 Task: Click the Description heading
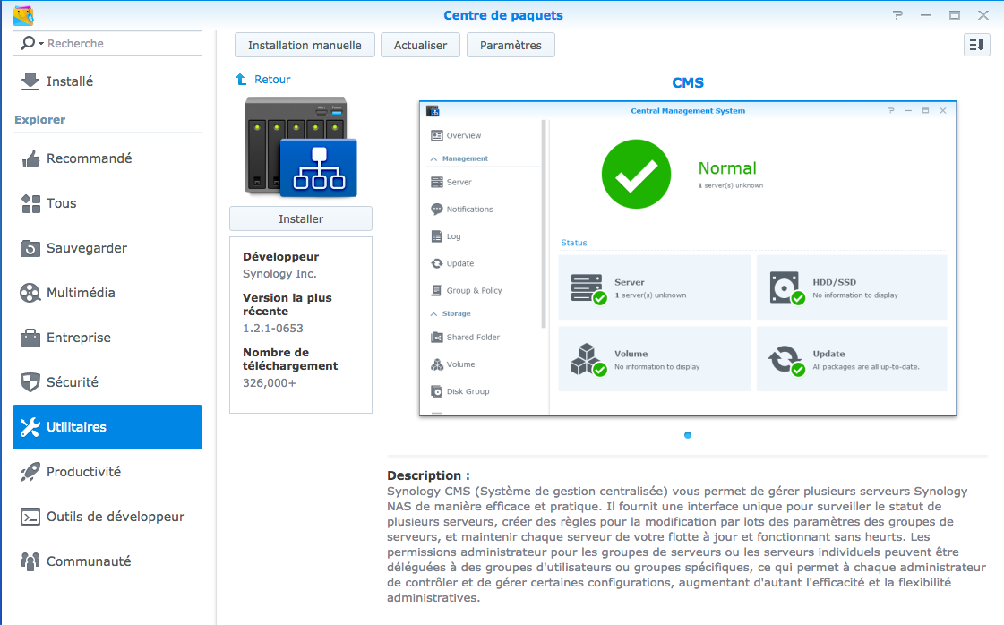(428, 475)
